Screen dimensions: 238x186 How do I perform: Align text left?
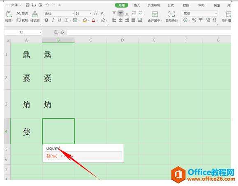tap(114, 20)
